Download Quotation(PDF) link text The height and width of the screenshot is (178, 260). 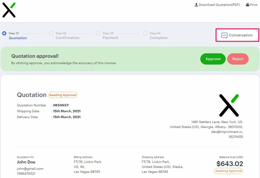219,5
